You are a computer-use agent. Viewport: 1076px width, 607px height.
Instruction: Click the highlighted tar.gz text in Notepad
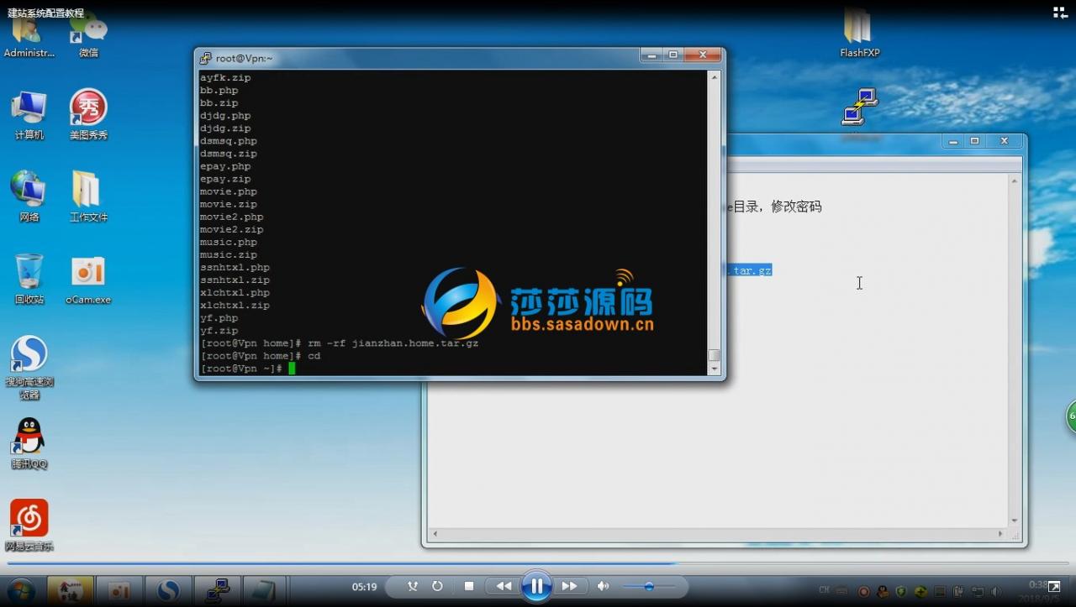[x=749, y=270]
